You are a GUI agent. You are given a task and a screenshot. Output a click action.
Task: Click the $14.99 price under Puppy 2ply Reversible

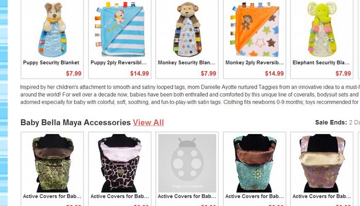[x=139, y=73]
